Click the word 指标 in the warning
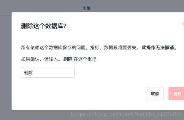Screen dimensions: 184x120 point(95,48)
